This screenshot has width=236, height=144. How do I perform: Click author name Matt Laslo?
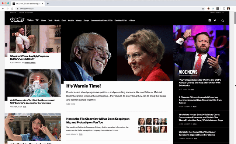click(183, 89)
